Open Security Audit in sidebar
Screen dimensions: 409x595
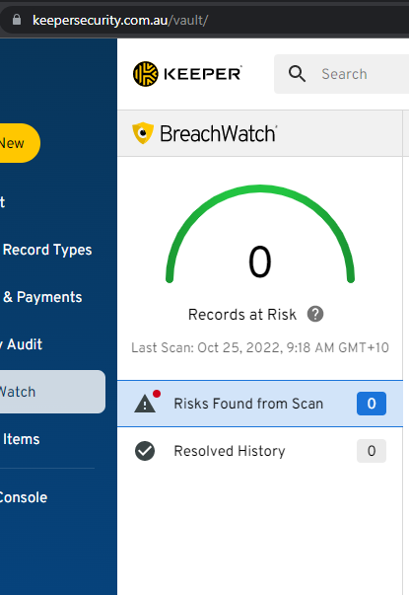click(22, 344)
